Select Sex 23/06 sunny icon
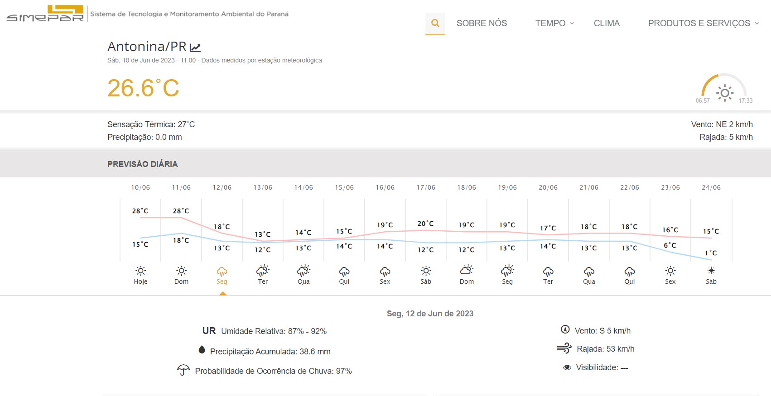Screen dimensions: 771x396 click(670, 271)
